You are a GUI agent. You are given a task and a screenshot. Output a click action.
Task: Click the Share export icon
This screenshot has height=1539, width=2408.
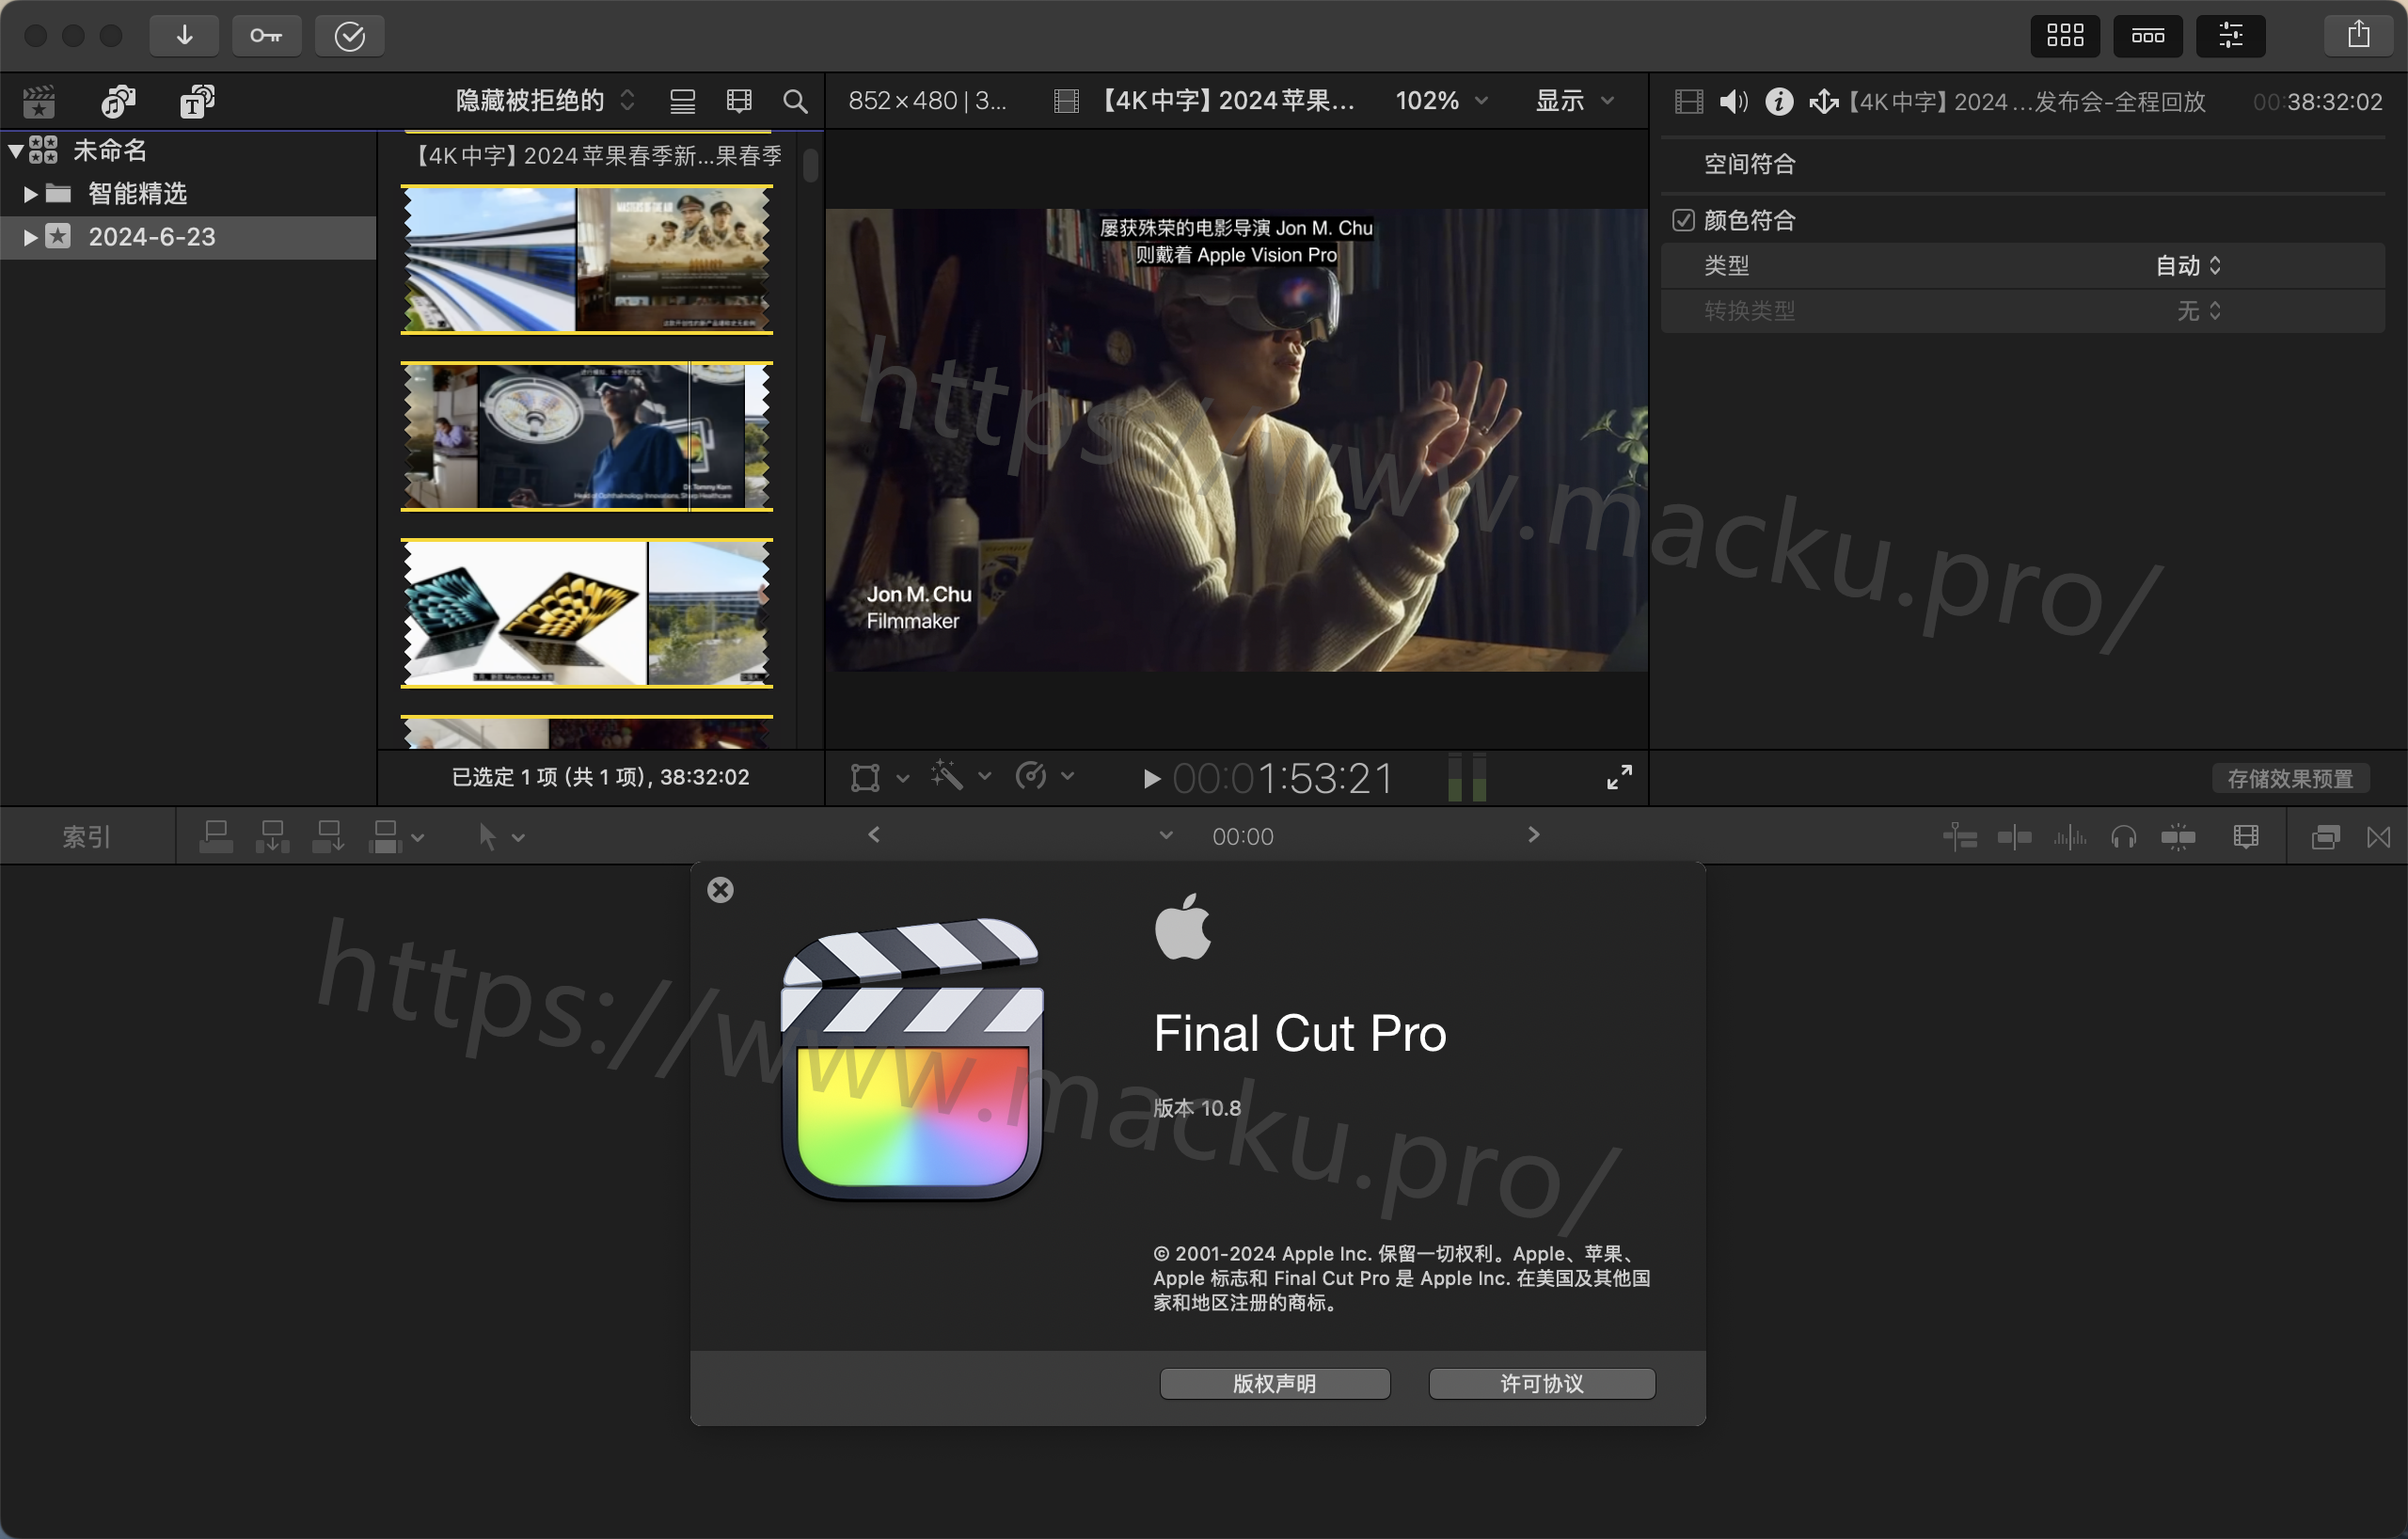(2358, 36)
